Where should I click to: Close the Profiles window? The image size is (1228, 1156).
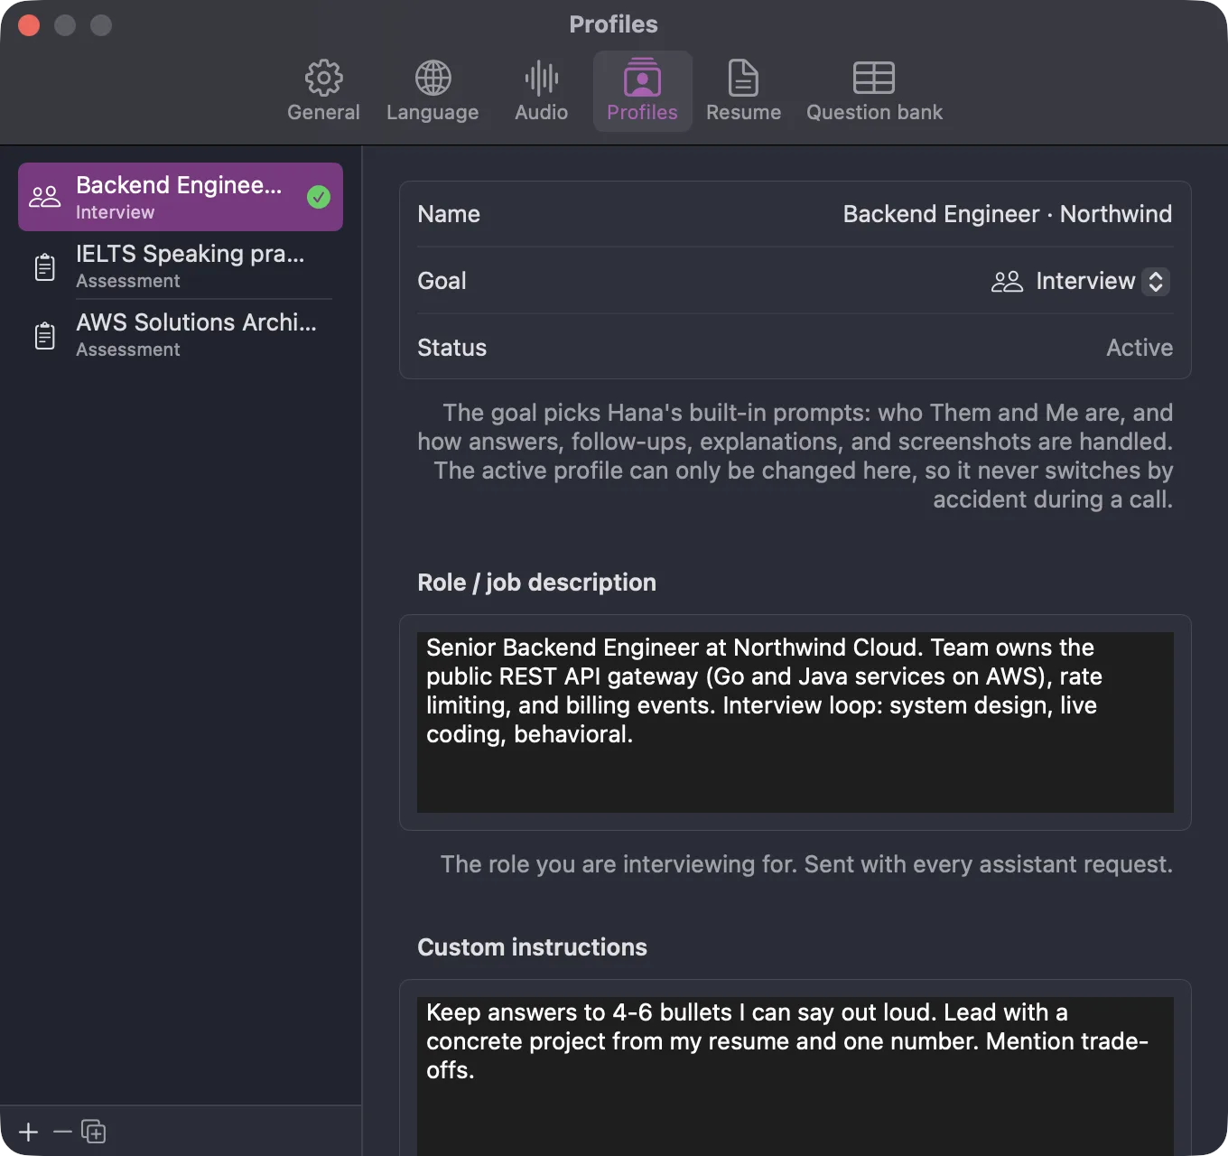[29, 25]
